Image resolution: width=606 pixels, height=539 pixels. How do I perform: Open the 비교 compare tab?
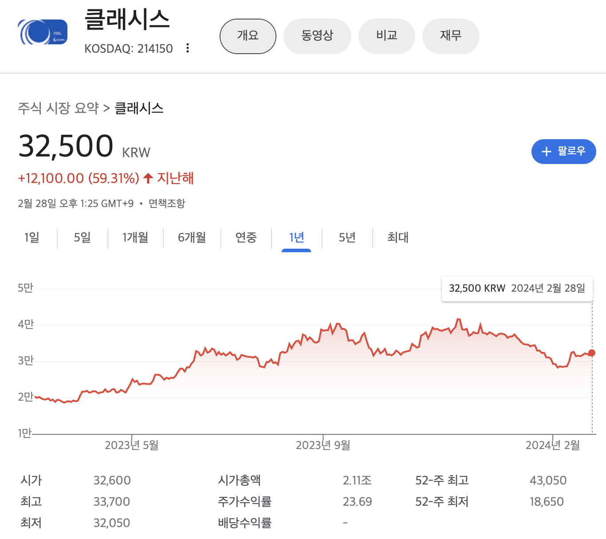387,36
